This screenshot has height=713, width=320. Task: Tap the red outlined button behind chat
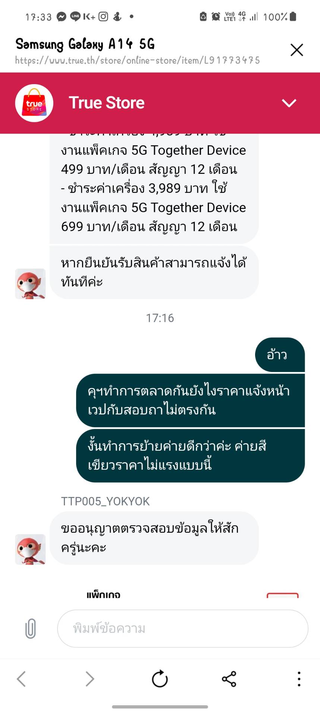pyautogui.click(x=283, y=595)
